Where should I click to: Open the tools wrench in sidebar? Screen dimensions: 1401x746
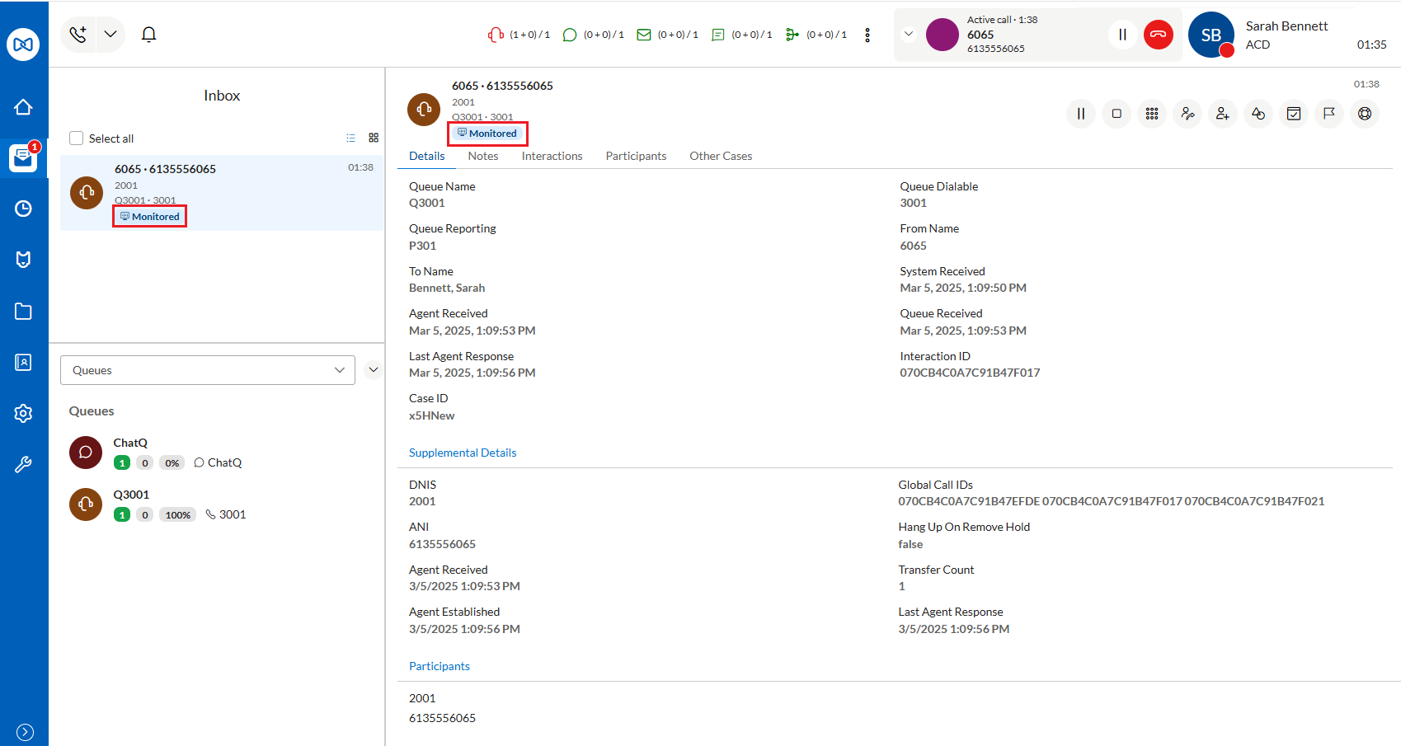click(x=23, y=465)
